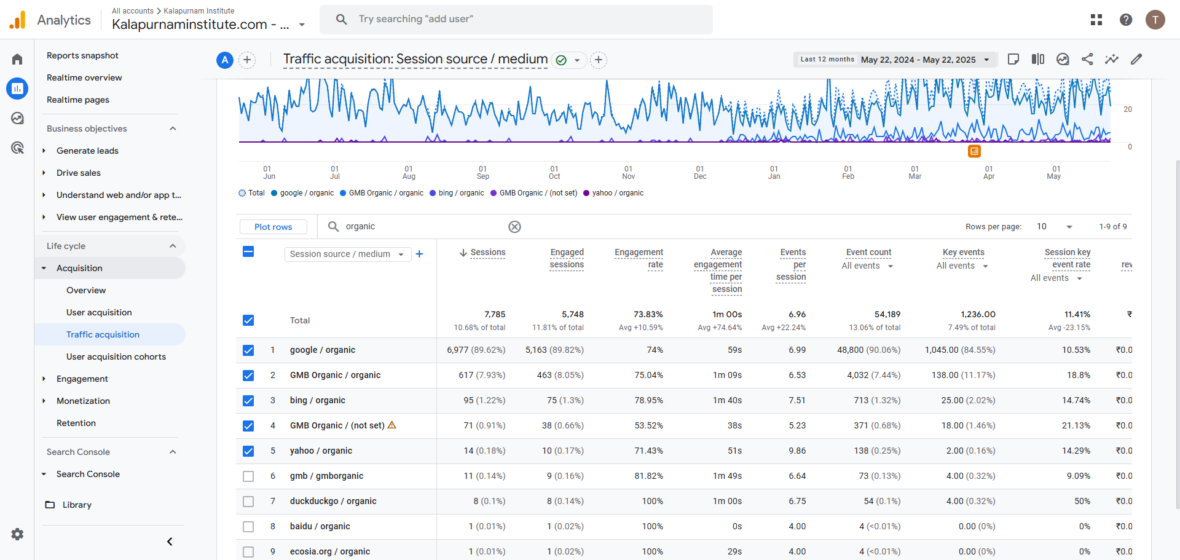Click the All Users segment A badge
Image resolution: width=1180 pixels, height=560 pixels.
pyautogui.click(x=225, y=60)
